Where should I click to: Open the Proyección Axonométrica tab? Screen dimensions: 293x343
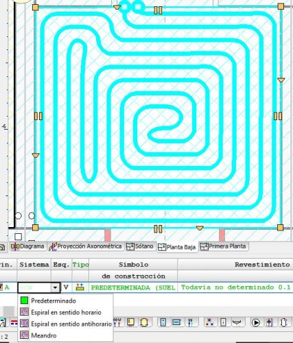click(85, 246)
